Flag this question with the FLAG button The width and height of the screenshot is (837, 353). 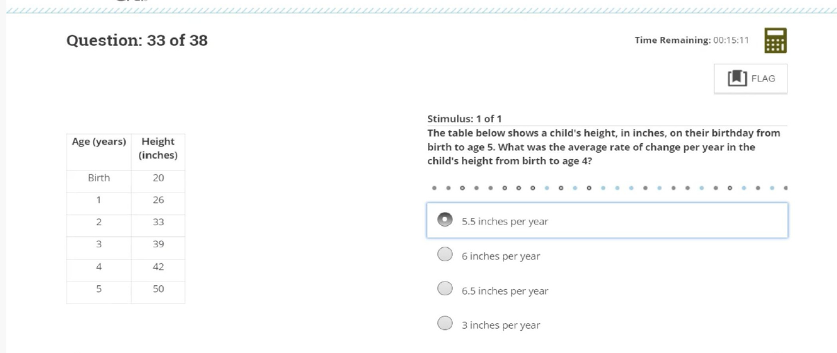pos(750,79)
